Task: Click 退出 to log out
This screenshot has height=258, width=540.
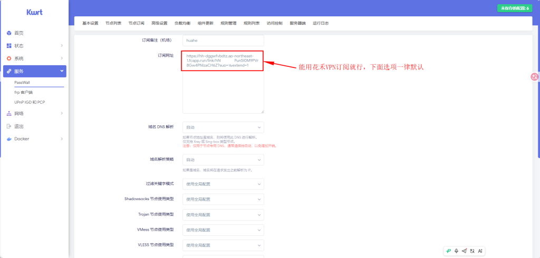Action: (19, 126)
